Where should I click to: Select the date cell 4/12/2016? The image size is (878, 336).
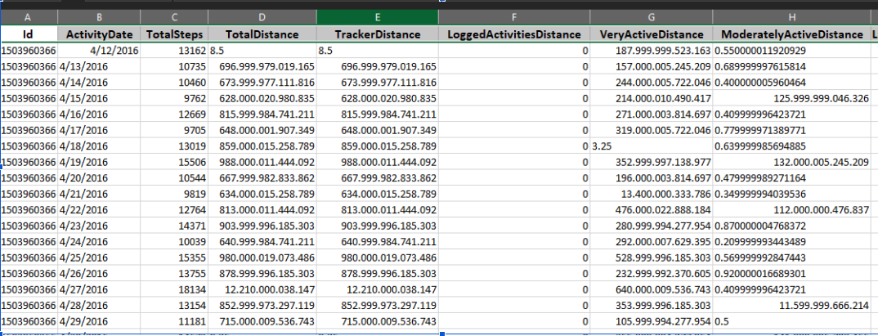(x=99, y=51)
